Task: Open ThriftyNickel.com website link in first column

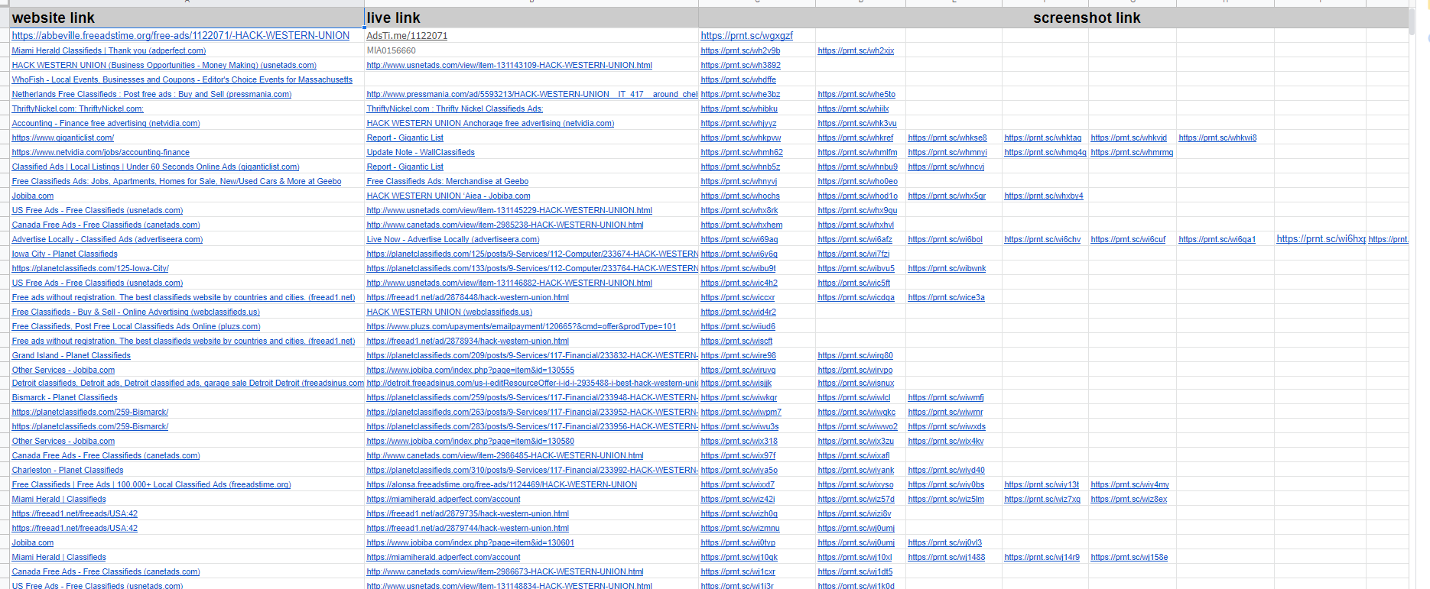Action: (77, 109)
